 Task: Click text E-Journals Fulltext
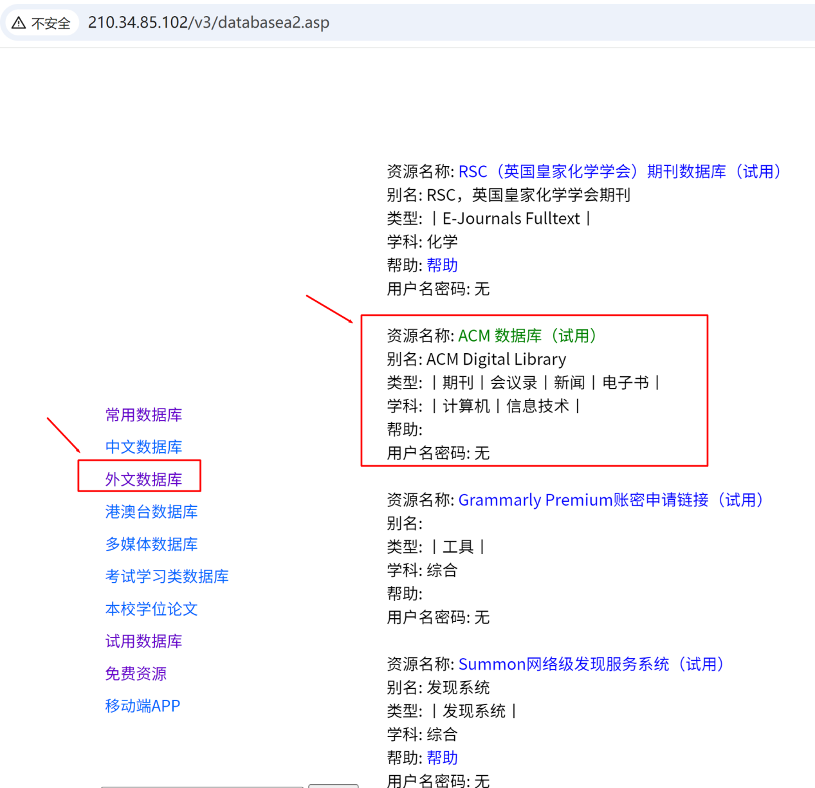point(511,219)
